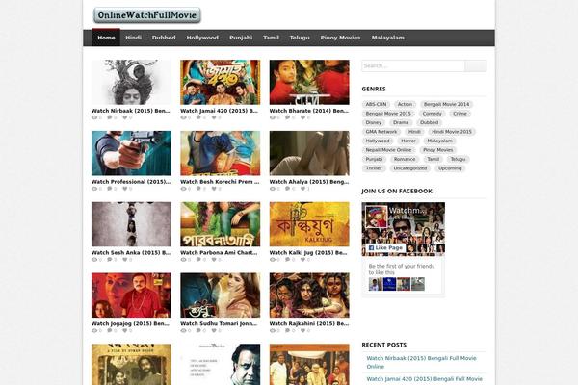
Task: Open the Parbona Ami Chartey poster
Action: tap(220, 224)
